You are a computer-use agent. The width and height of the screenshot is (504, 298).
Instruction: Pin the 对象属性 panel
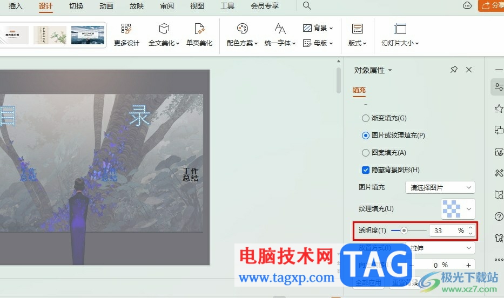click(x=454, y=69)
